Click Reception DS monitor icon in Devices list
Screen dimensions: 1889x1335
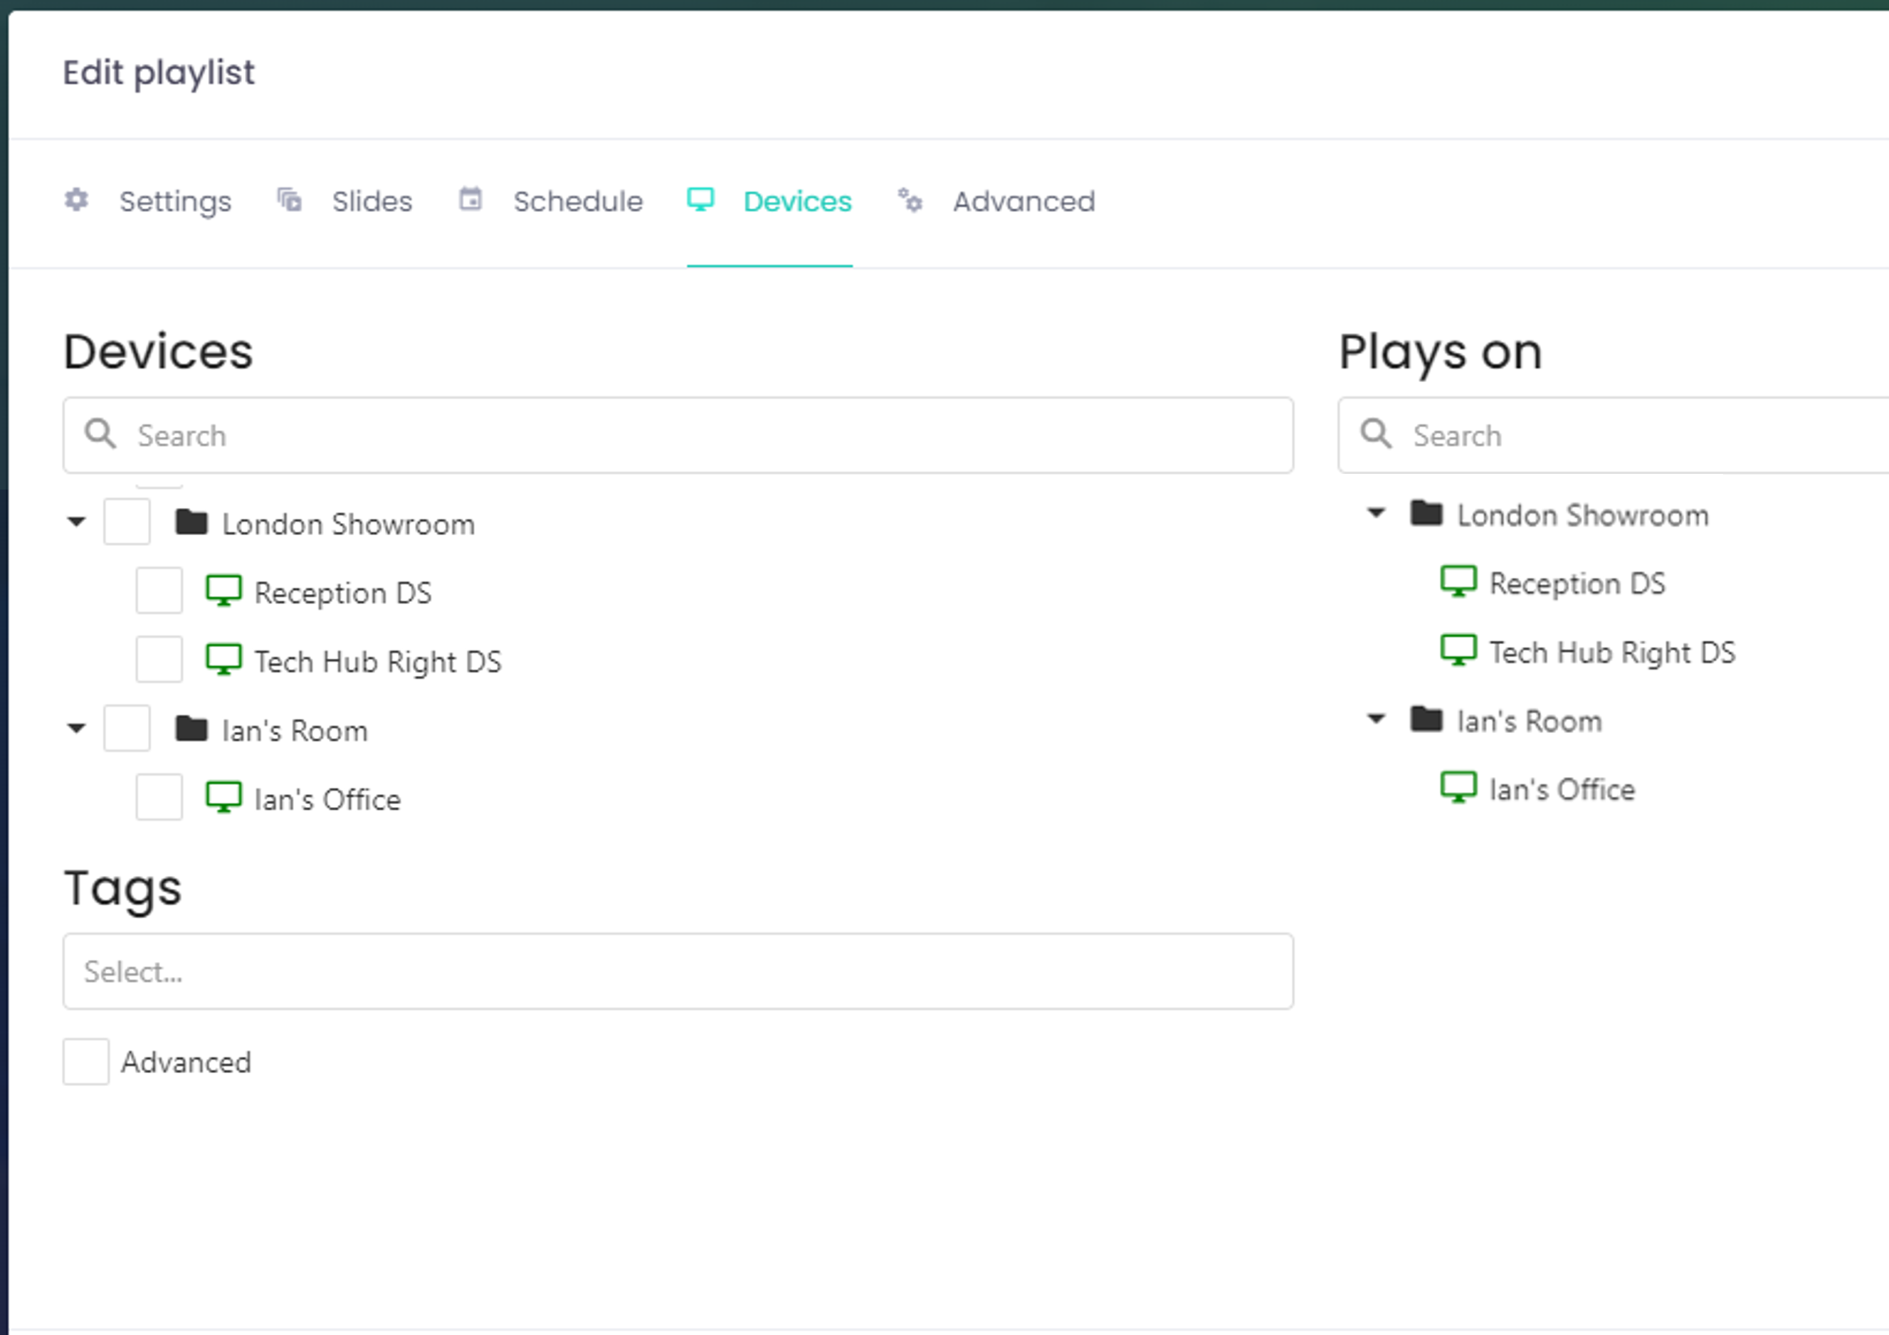pos(223,591)
